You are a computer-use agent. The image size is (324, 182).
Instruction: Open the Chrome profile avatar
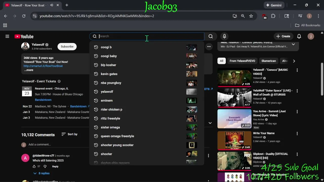point(309,16)
